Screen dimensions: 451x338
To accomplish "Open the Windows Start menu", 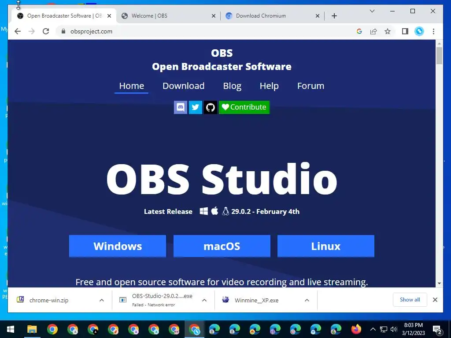I will tap(11, 329).
